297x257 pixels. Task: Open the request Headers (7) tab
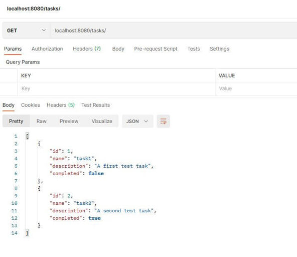coord(87,49)
